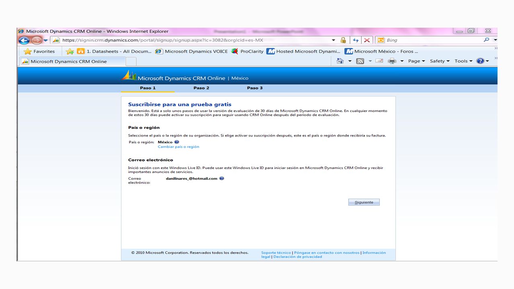Click the Siguiente button
The width and height of the screenshot is (514, 289).
point(364,202)
